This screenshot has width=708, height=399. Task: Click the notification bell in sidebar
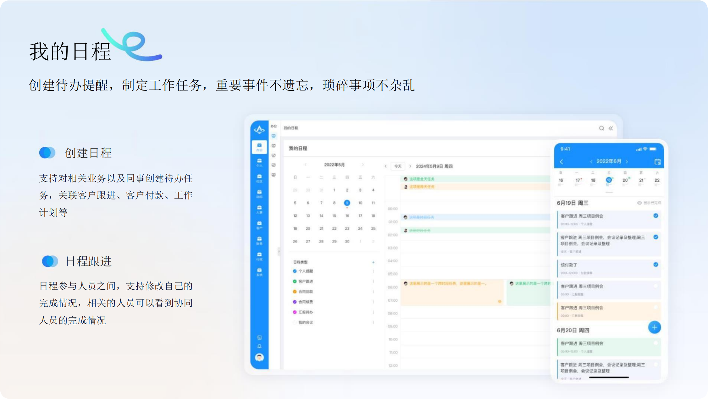[x=259, y=346]
